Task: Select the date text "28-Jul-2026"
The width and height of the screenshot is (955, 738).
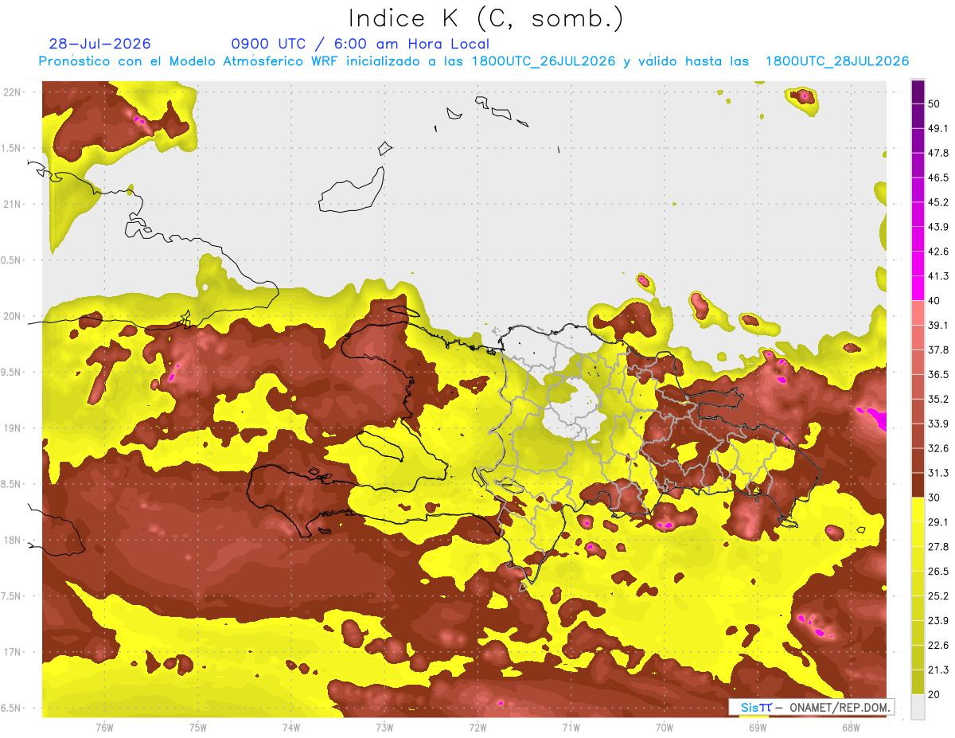Action: 99,44
